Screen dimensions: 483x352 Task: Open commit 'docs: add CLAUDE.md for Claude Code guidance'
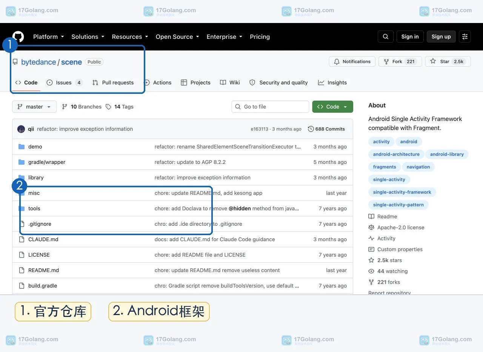(215, 239)
